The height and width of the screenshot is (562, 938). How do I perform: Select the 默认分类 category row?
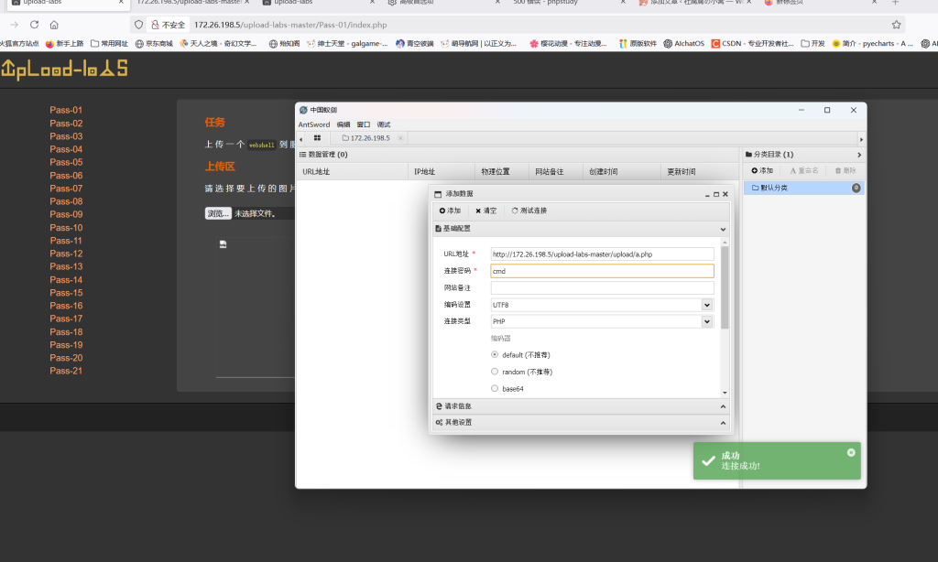pyautogui.click(x=803, y=188)
